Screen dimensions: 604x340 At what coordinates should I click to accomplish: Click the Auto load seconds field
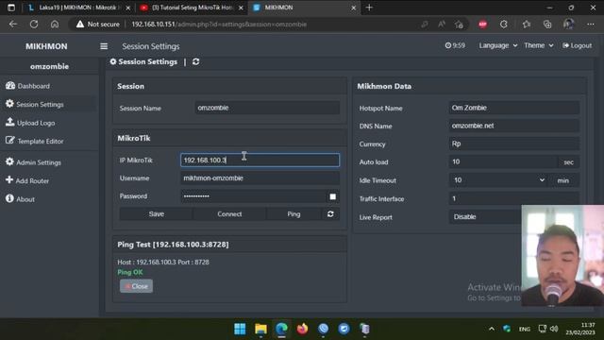click(503, 161)
